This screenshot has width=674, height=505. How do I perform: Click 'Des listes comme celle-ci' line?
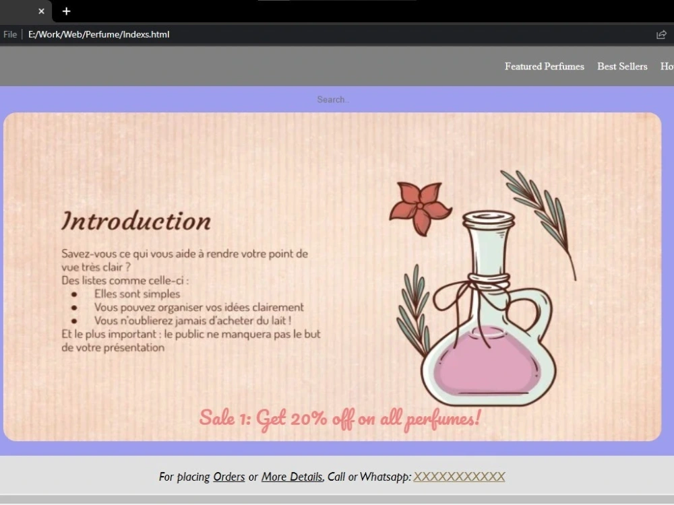click(x=125, y=281)
